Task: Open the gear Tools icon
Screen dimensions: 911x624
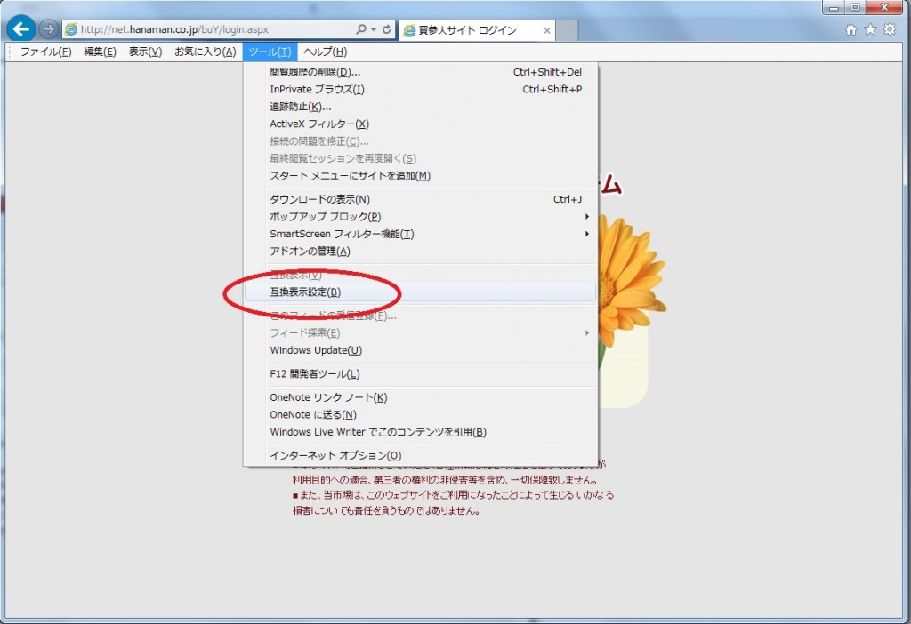Action: click(889, 30)
